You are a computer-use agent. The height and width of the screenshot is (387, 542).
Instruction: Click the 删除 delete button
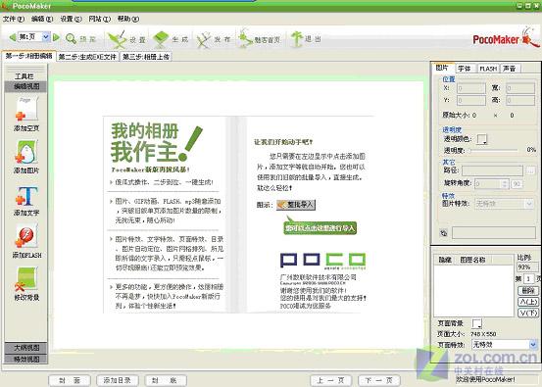click(x=528, y=291)
